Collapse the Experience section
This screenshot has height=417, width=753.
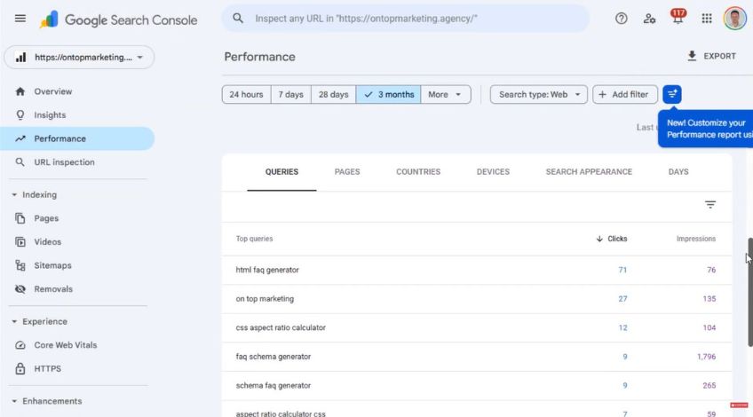[x=14, y=321]
